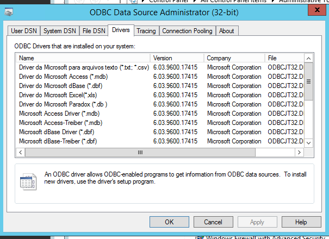Confirm with the OK button
329x239 pixels.
coord(169,222)
